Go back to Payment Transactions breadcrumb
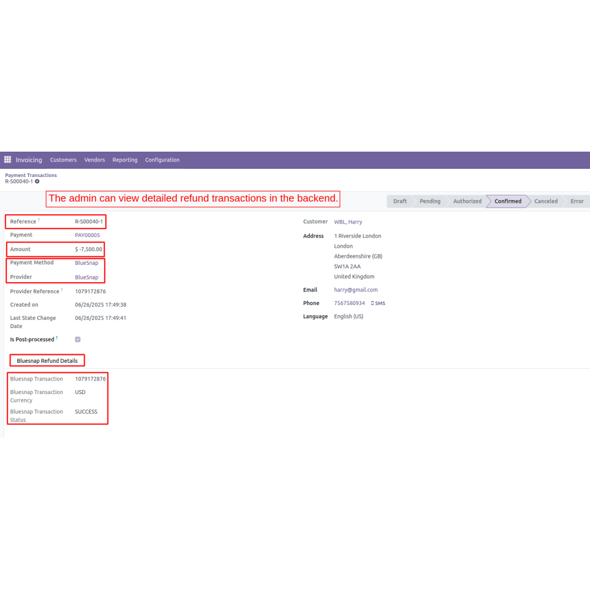The image size is (590, 590). (x=31, y=175)
